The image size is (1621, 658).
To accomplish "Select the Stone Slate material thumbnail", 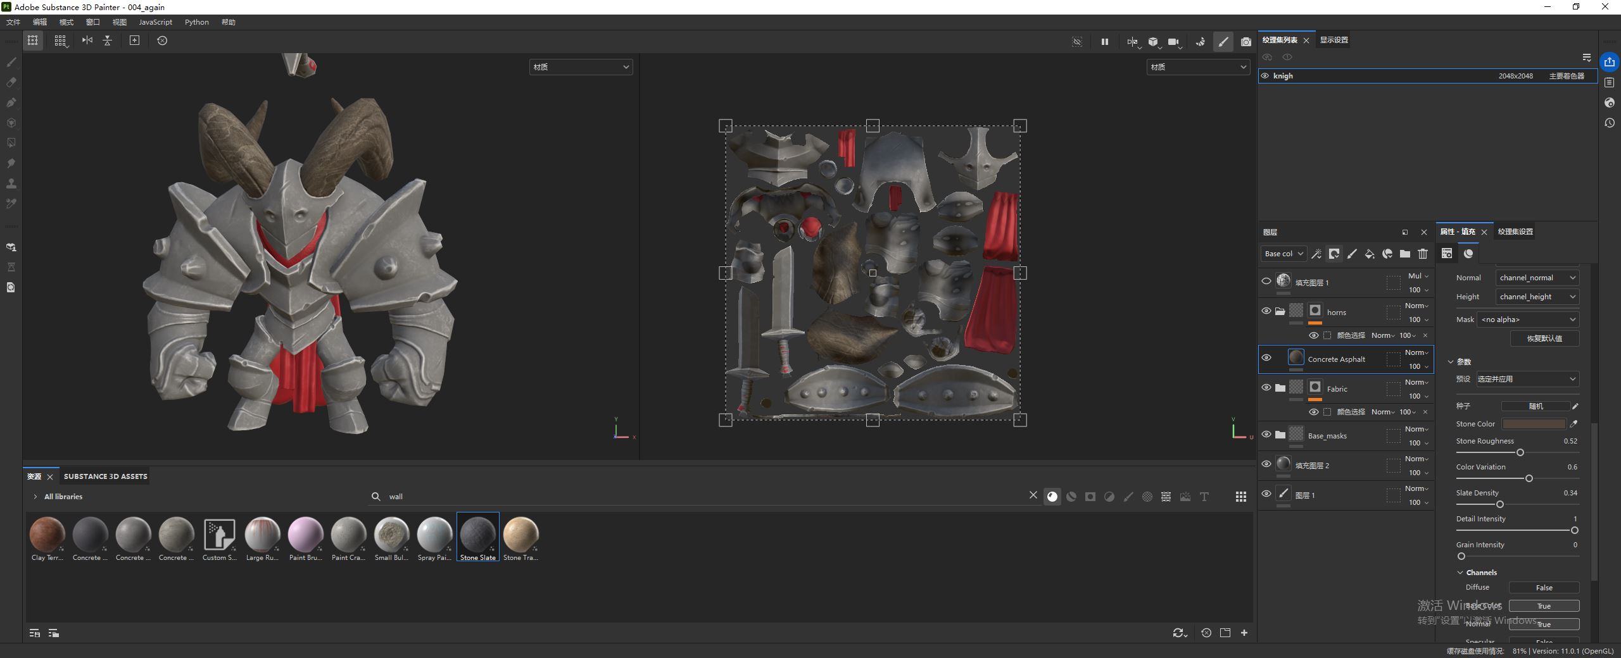I will [x=477, y=536].
